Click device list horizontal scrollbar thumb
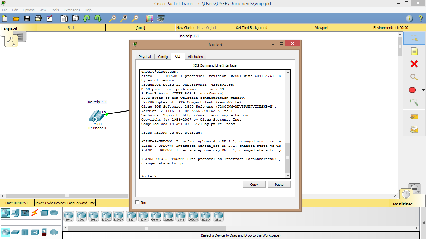This screenshot has width=427, height=240. (x=146, y=228)
